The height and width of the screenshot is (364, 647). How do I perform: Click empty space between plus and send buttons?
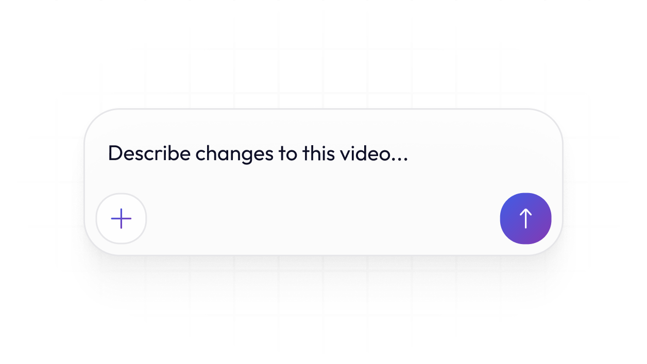pyautogui.click(x=323, y=219)
